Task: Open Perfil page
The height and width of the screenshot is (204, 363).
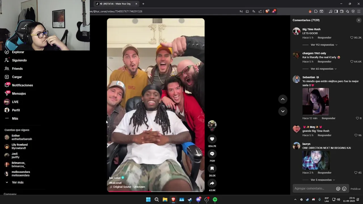Action: tap(16, 110)
